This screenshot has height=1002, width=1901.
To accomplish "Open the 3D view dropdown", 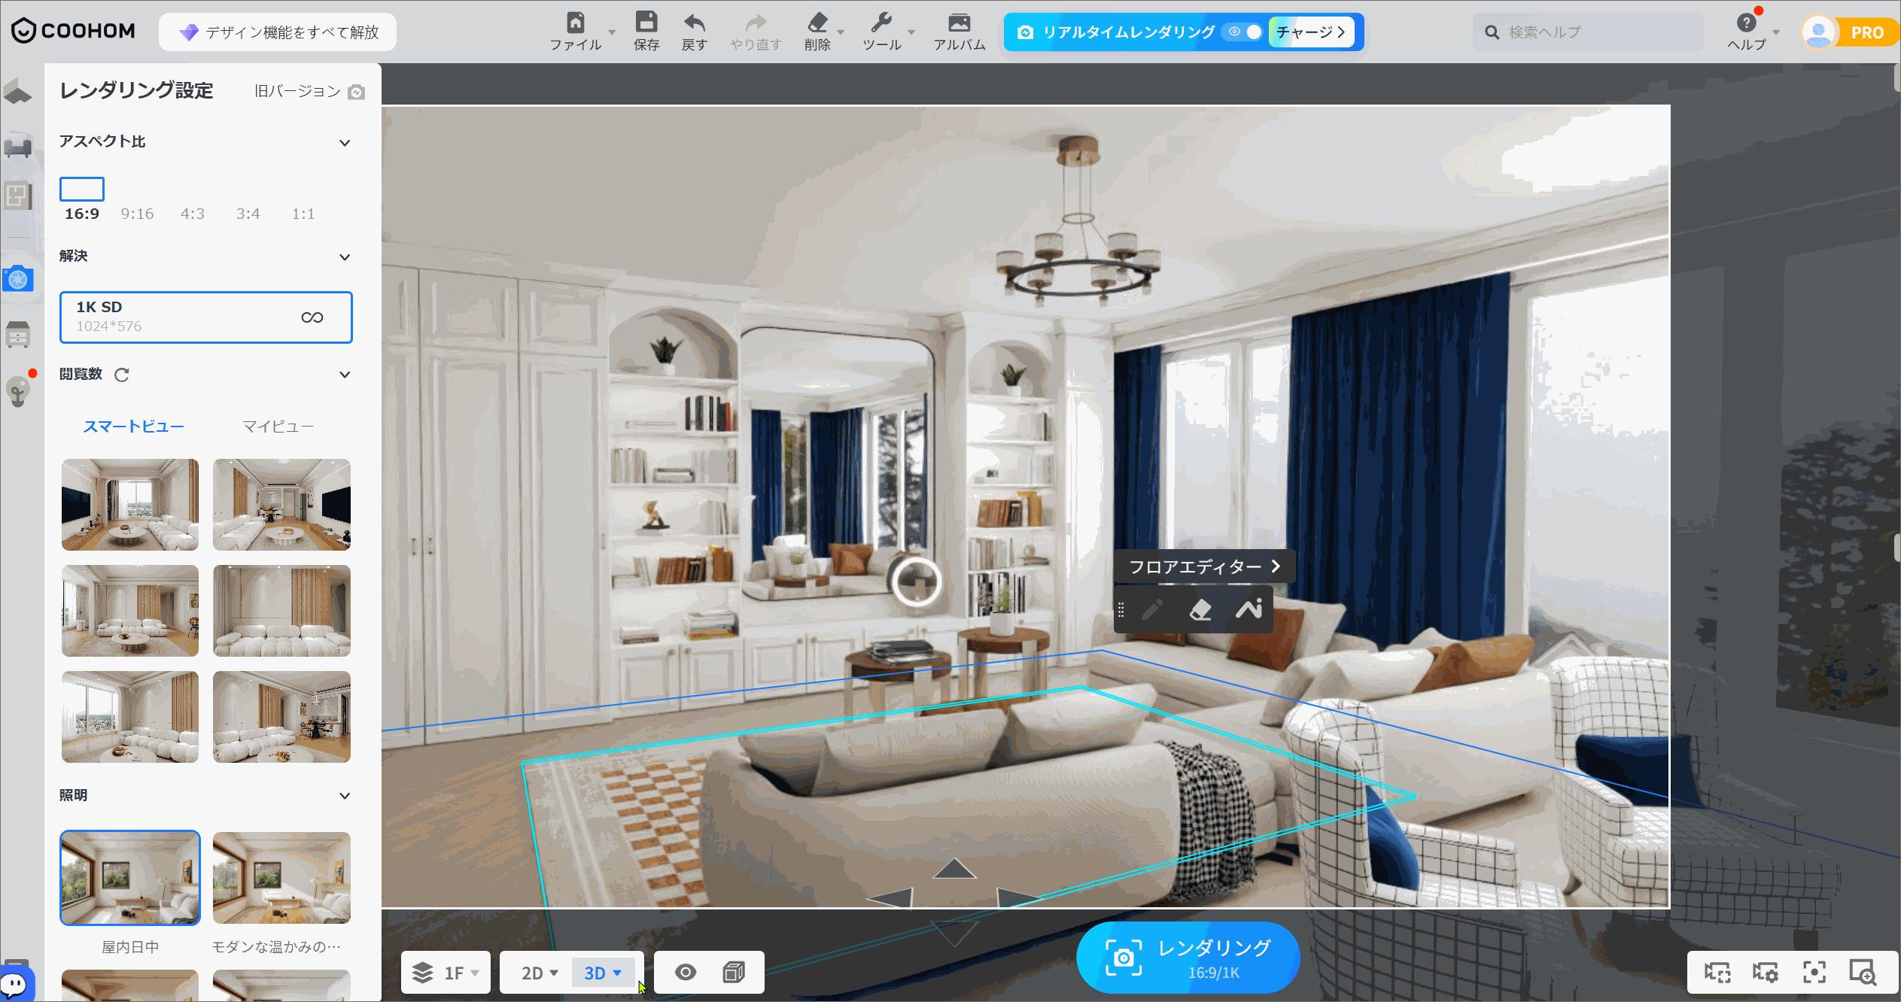I will pyautogui.click(x=603, y=973).
